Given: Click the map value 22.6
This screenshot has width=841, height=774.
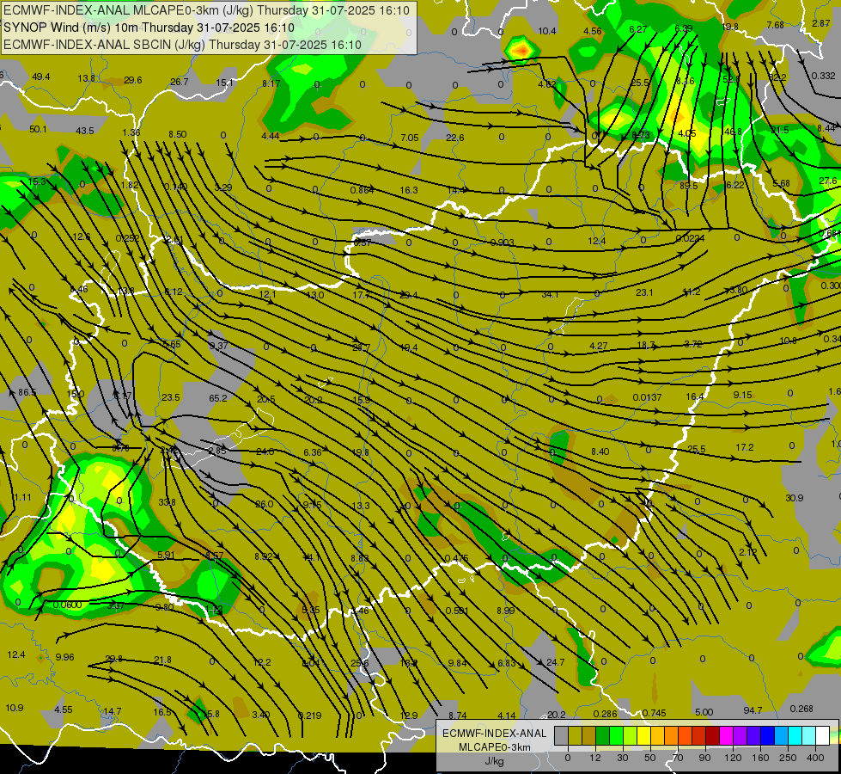Looking at the screenshot, I should point(454,138).
